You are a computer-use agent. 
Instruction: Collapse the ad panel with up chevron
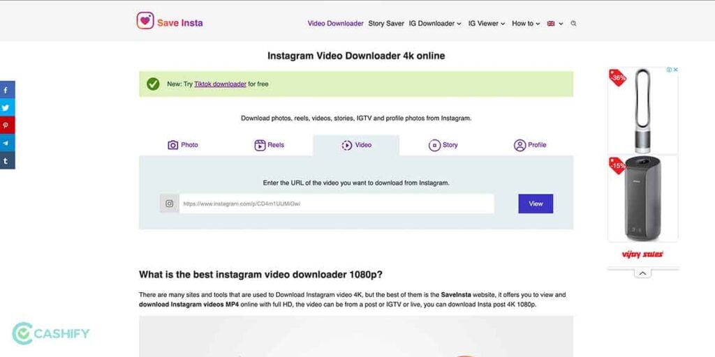(642, 273)
